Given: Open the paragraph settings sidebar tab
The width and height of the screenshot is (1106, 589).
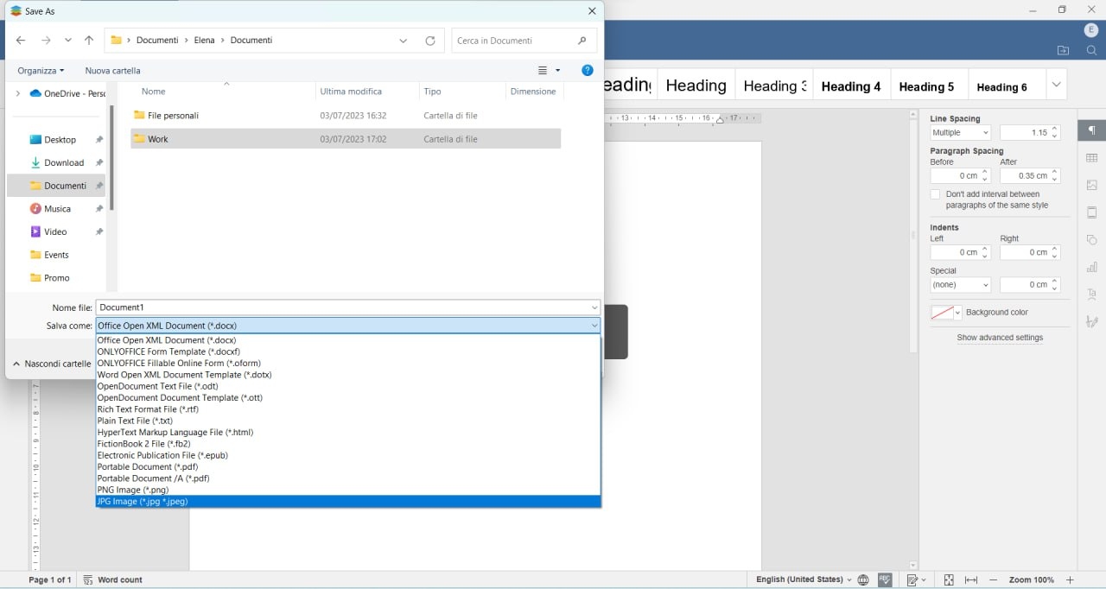Looking at the screenshot, I should (1091, 130).
